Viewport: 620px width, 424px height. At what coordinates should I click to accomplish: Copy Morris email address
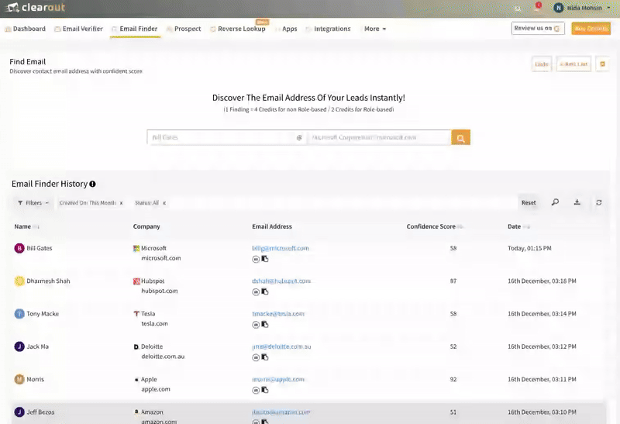click(265, 391)
